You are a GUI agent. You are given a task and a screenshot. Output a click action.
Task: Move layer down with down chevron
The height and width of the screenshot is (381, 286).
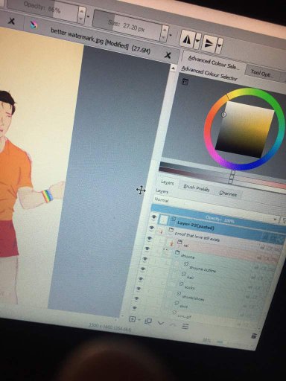161,323
